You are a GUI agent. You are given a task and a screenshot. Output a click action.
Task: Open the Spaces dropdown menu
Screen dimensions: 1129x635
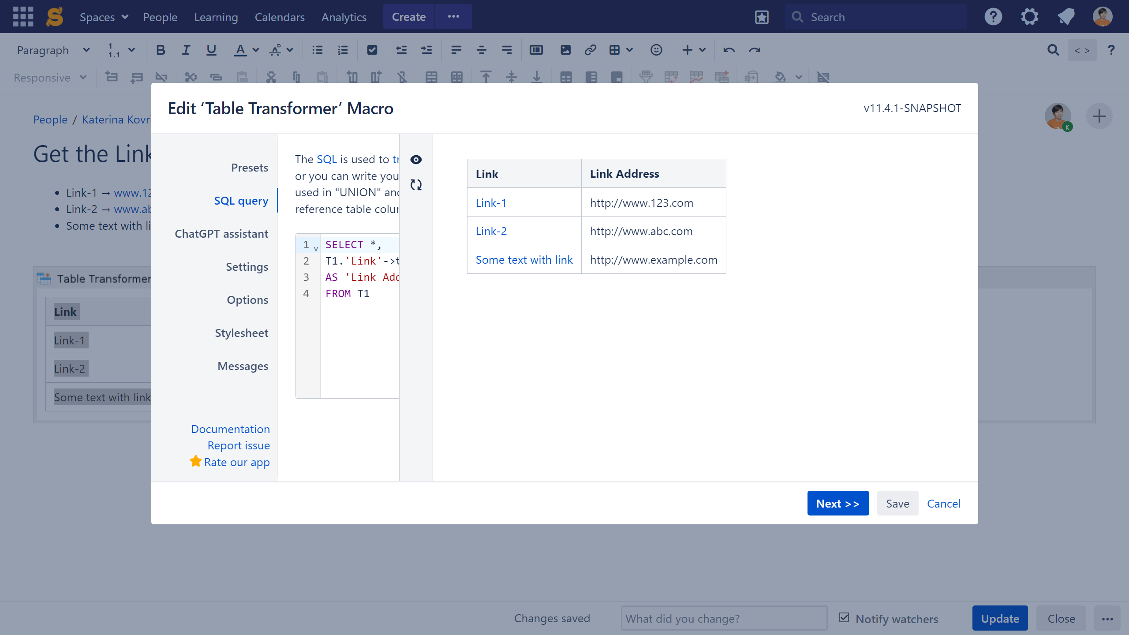pyautogui.click(x=104, y=17)
